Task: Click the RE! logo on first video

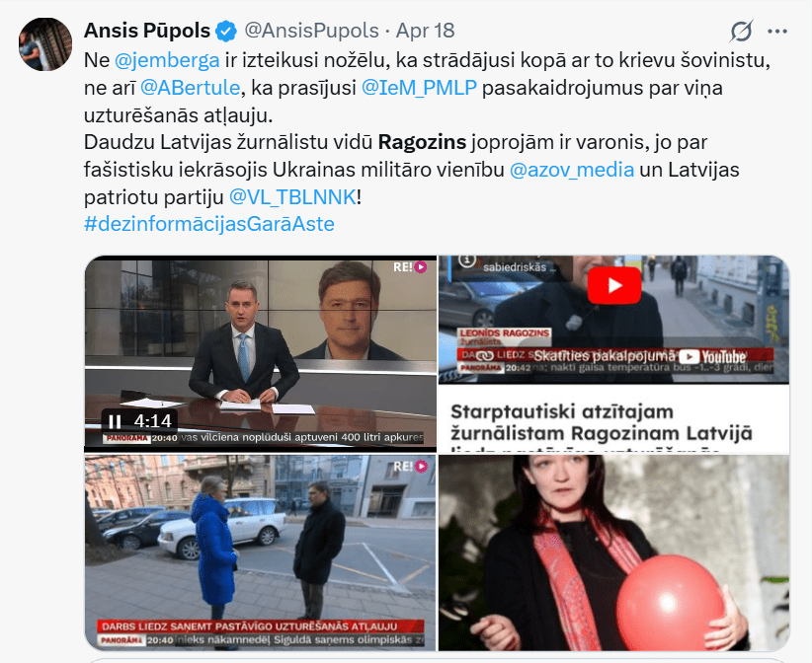Action: [x=410, y=266]
